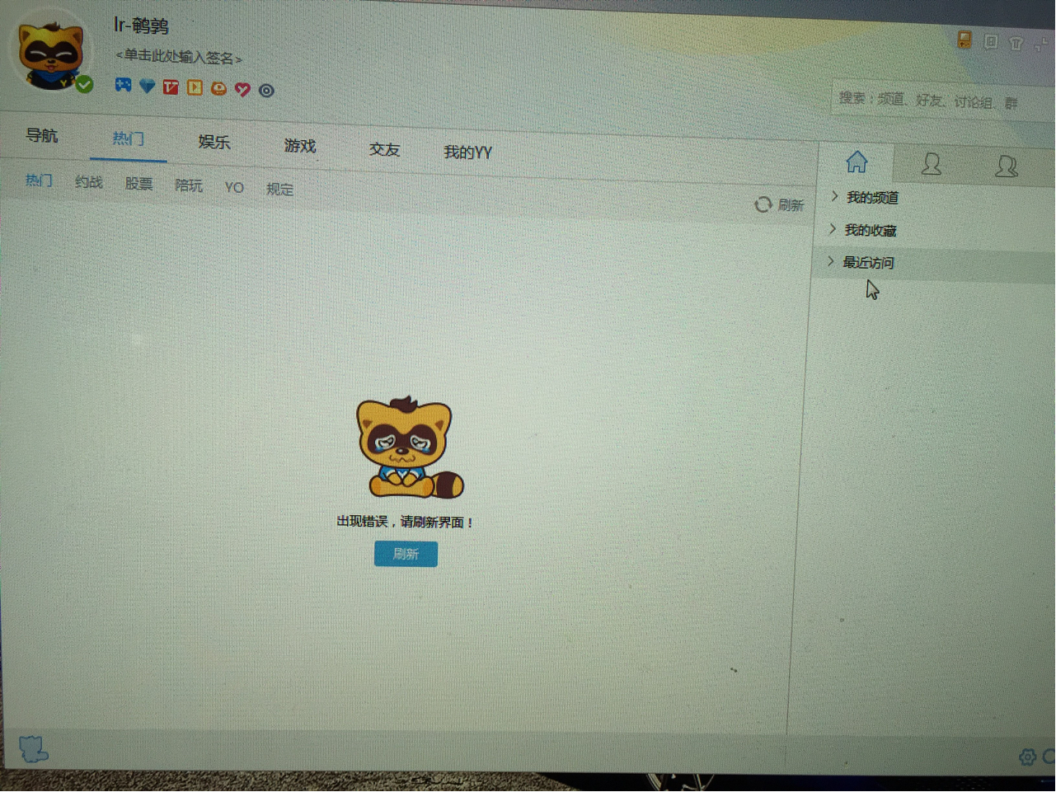Click the orange handheld game console icon
Image resolution: width=1056 pixels, height=792 pixels.
(964, 40)
